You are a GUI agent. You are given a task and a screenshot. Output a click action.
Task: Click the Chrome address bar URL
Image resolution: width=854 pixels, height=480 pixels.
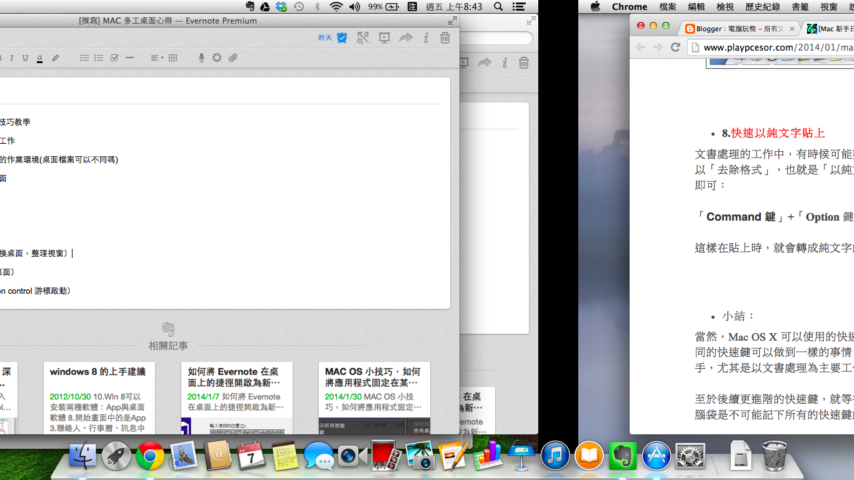click(x=778, y=47)
